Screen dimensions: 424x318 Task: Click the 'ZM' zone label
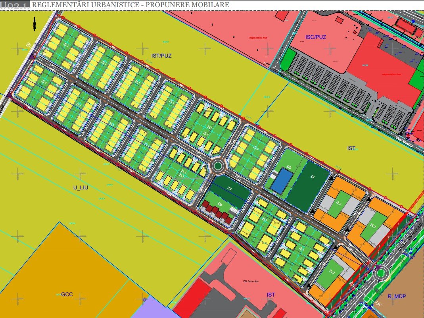click(x=220, y=205)
